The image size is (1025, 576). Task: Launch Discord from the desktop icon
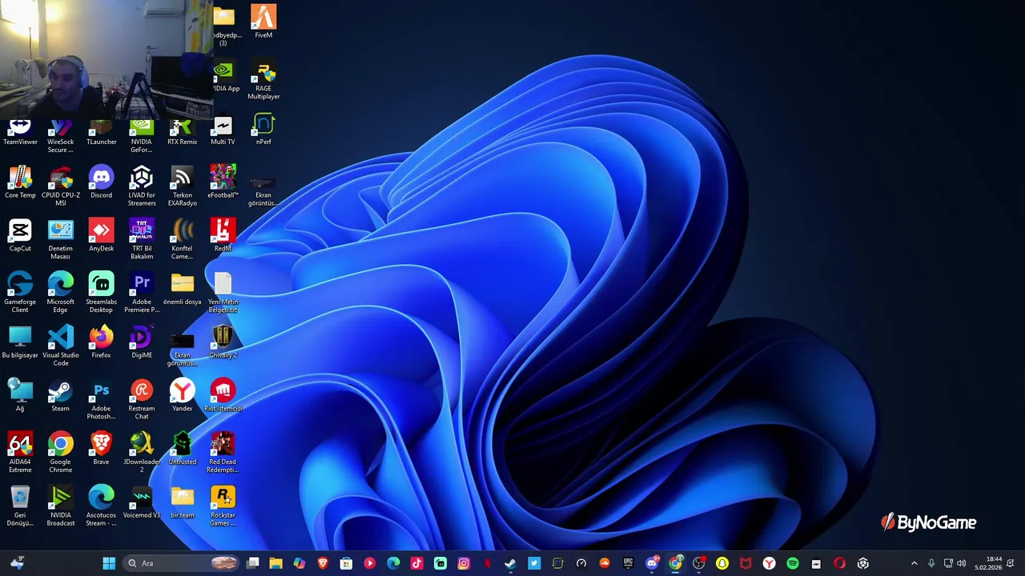pos(101,182)
